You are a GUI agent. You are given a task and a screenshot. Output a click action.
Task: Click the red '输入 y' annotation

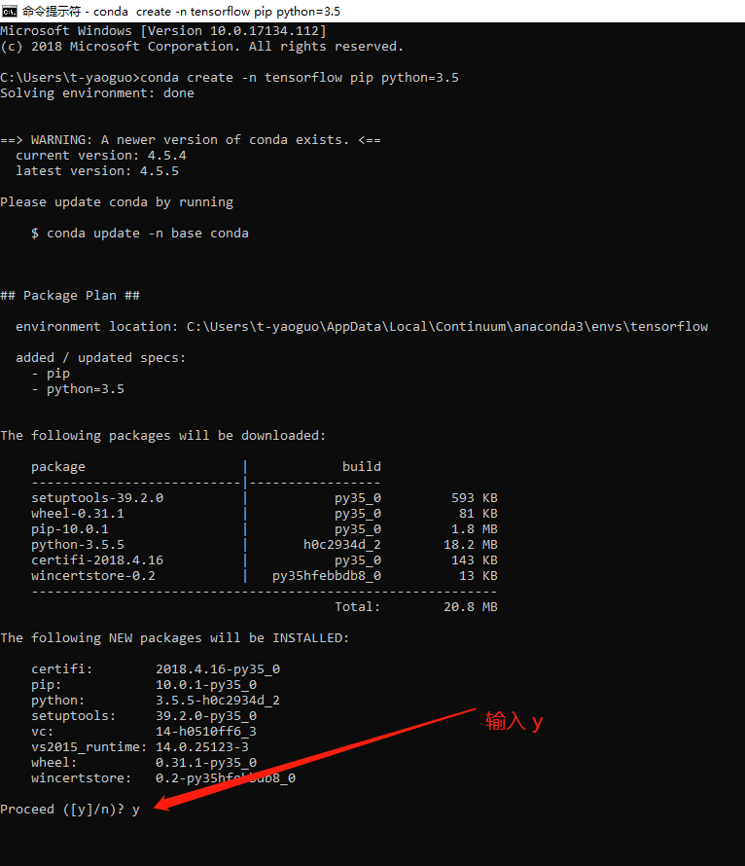tap(514, 721)
